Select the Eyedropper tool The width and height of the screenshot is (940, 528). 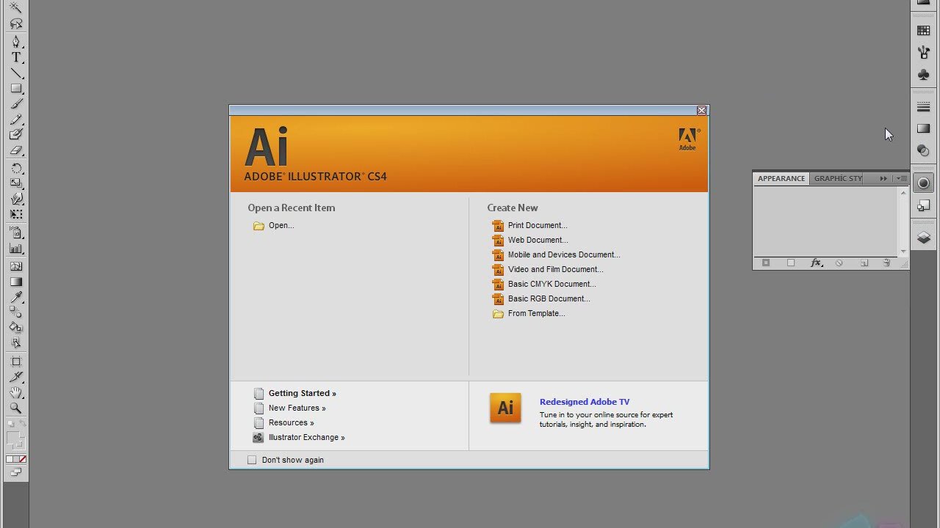click(15, 297)
